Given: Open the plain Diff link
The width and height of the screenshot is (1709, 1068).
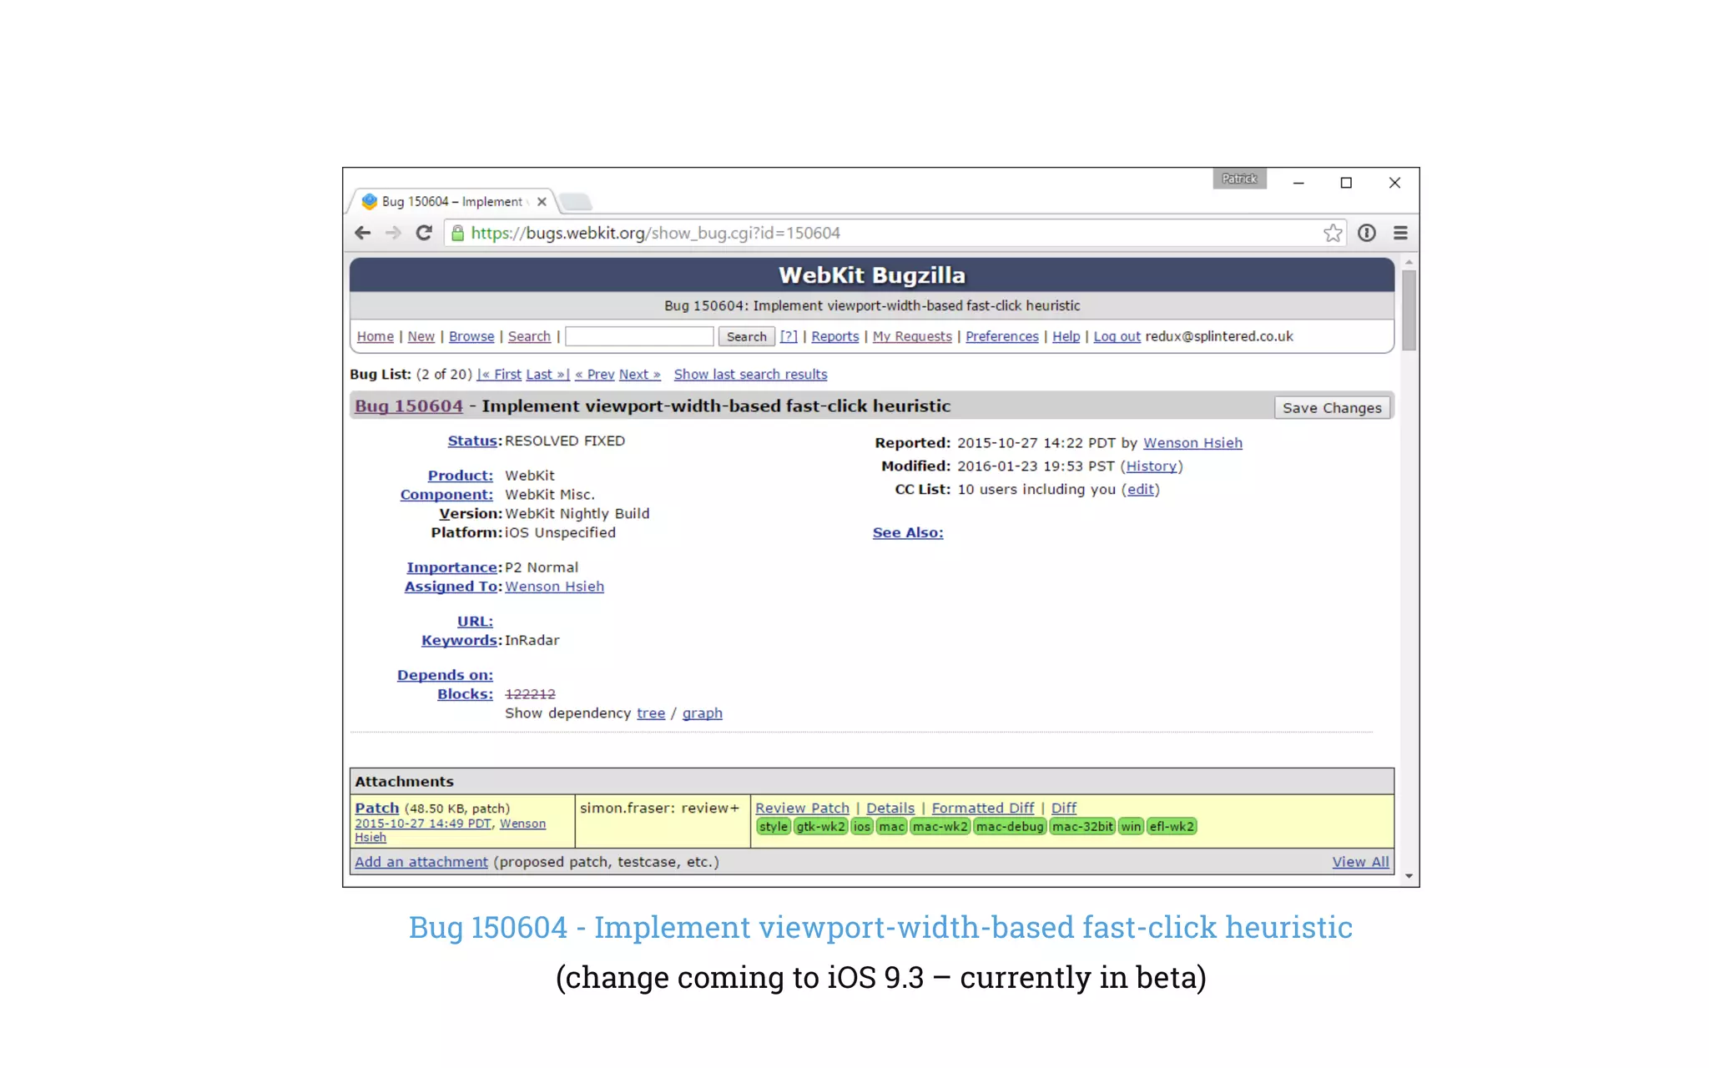Looking at the screenshot, I should (x=1063, y=808).
